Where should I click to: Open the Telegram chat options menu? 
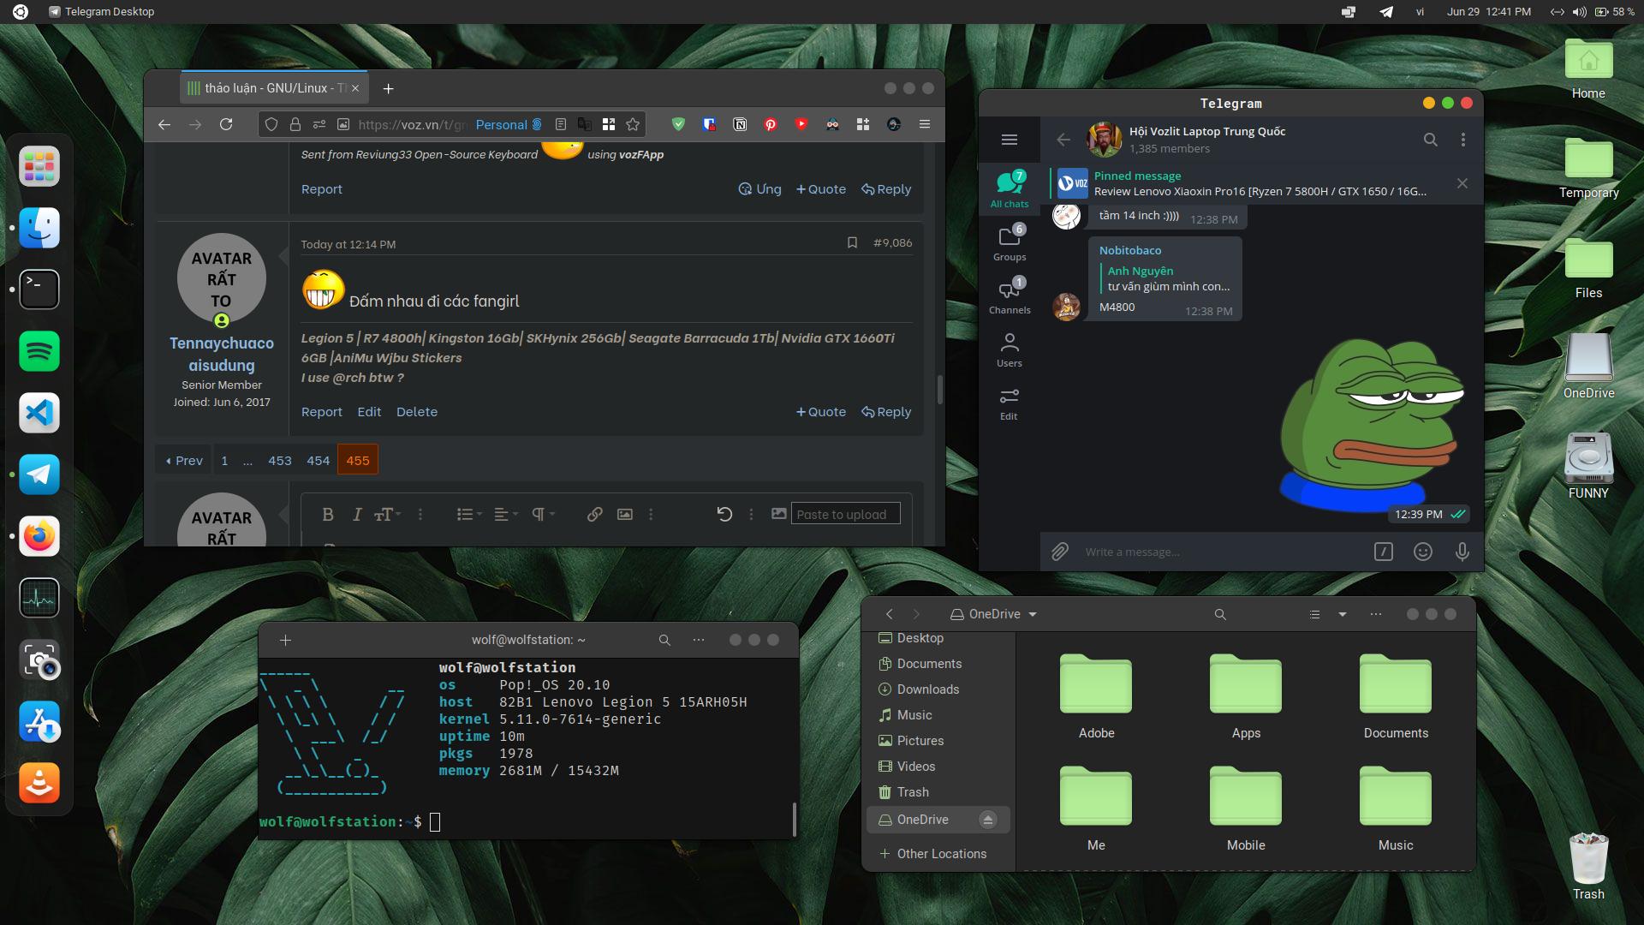1462,140
